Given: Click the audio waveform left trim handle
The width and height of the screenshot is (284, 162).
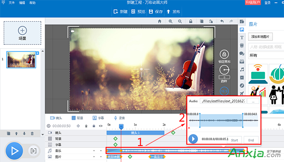Looking at the screenshot, I should (200, 120).
